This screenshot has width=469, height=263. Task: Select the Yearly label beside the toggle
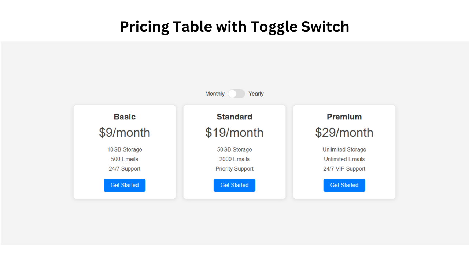(x=256, y=94)
